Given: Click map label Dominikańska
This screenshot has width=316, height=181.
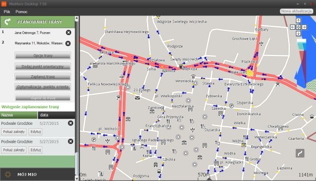Looking at the screenshot, I should tap(249, 114).
